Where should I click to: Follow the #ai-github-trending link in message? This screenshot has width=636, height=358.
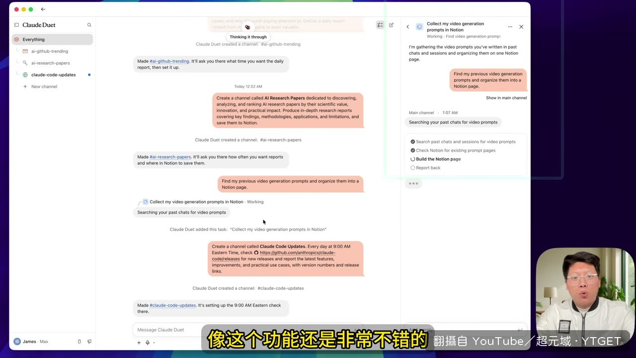169,61
